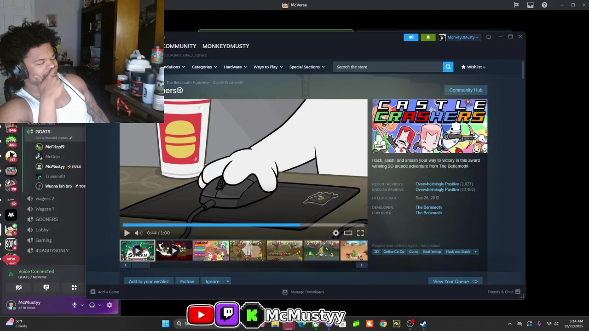Open Manage Downloads in Steam

tap(303, 292)
